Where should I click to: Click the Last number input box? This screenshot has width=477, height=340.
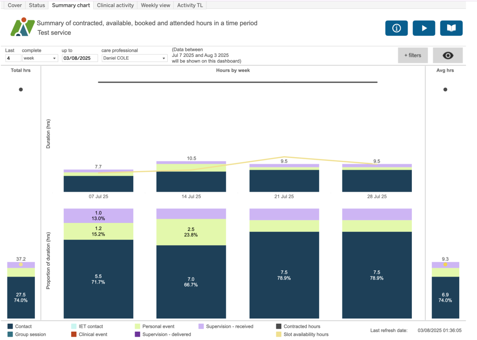[x=13, y=58]
